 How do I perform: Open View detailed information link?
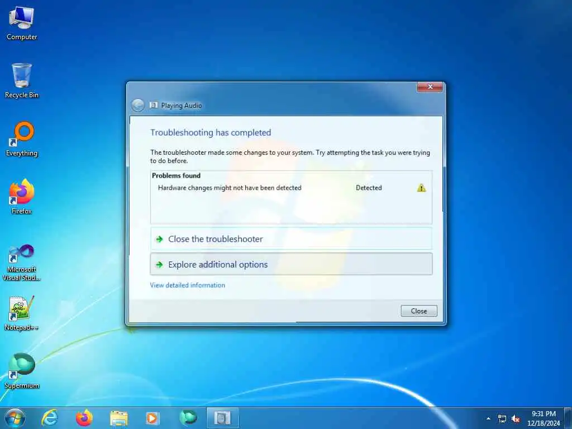pos(188,285)
